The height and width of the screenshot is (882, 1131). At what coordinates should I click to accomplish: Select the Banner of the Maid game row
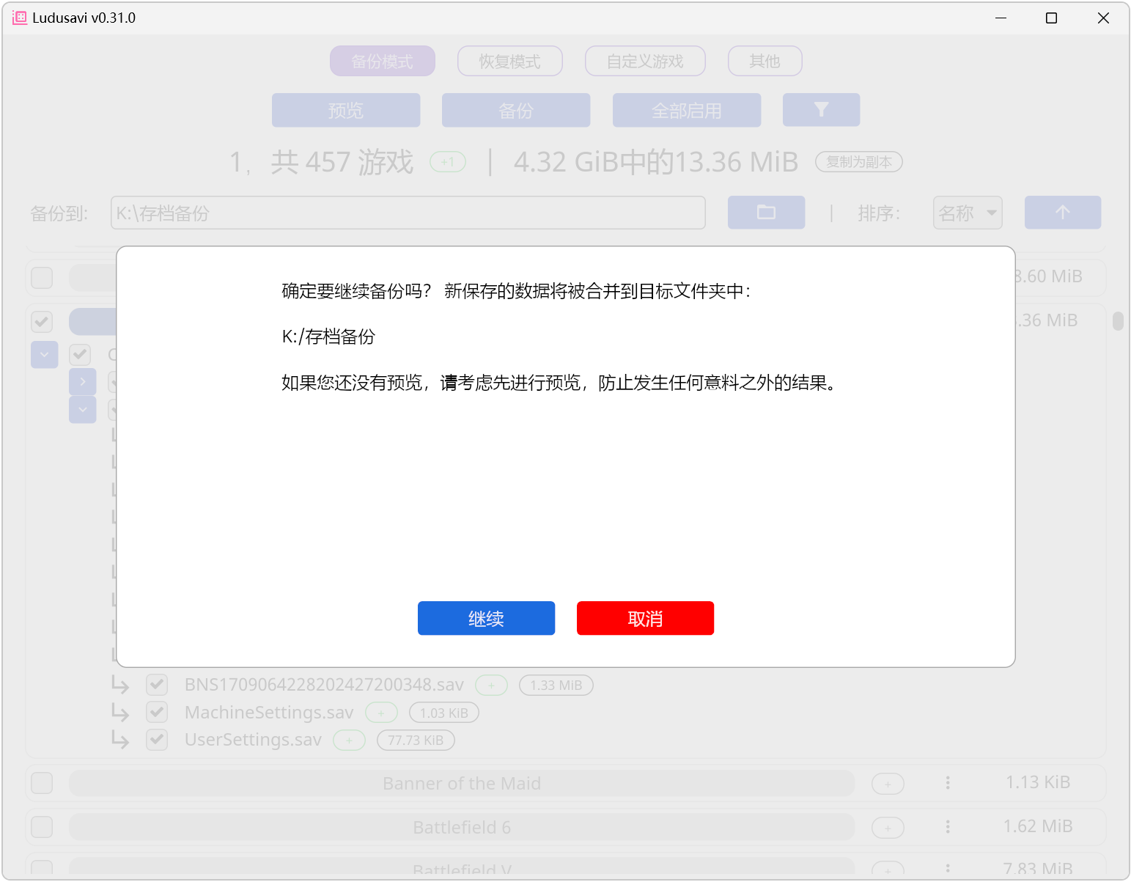(x=462, y=783)
